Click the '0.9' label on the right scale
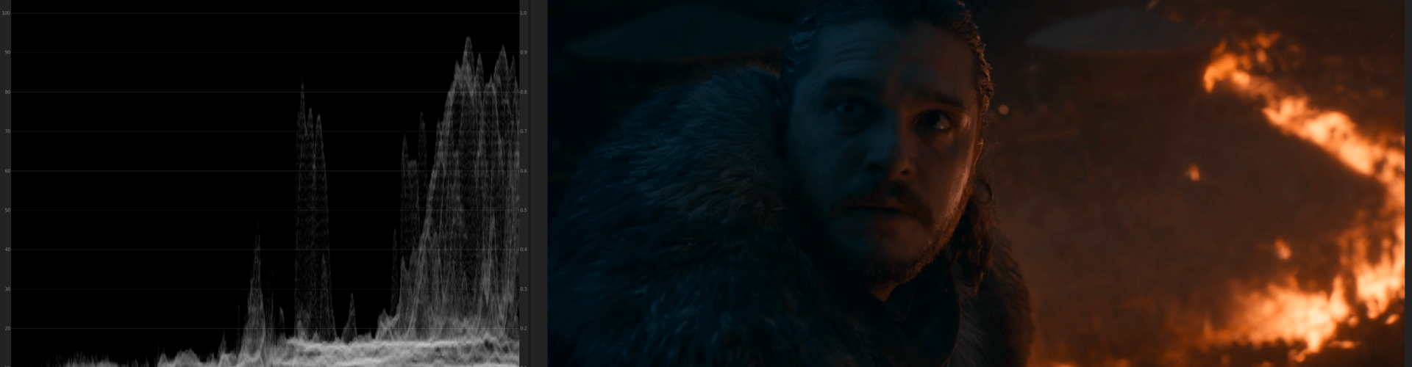The image size is (1412, 367). pyautogui.click(x=524, y=53)
